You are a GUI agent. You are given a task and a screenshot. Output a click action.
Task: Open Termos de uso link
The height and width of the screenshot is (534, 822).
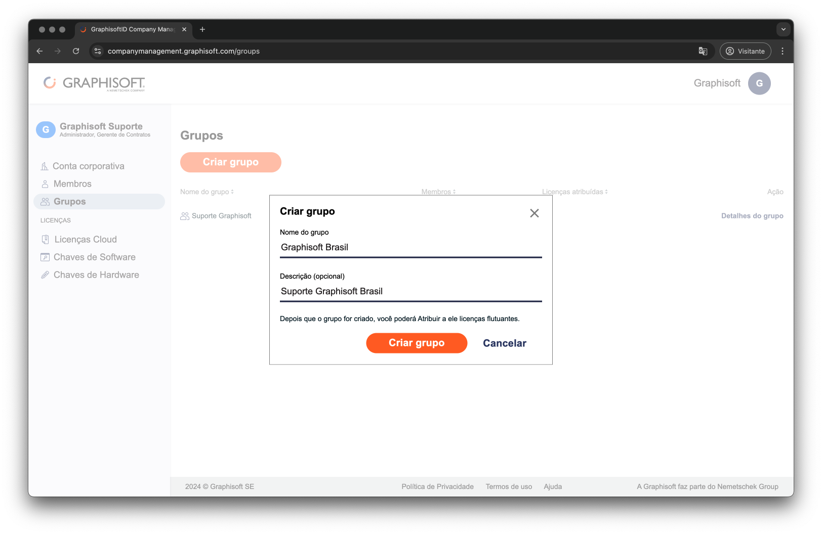click(x=509, y=487)
